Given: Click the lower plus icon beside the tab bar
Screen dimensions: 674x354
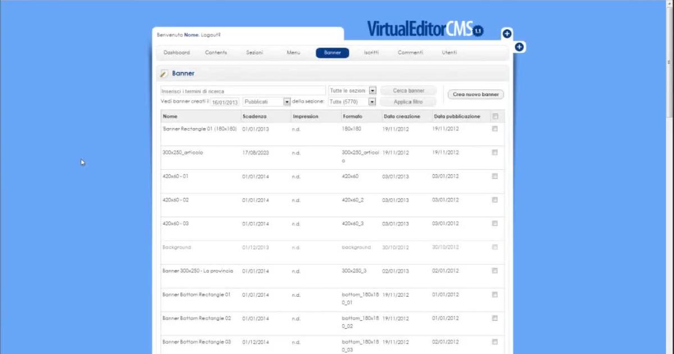Looking at the screenshot, I should (519, 47).
